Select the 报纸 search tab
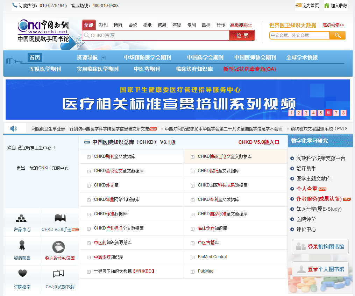This screenshot has width=355, height=296. point(147,25)
